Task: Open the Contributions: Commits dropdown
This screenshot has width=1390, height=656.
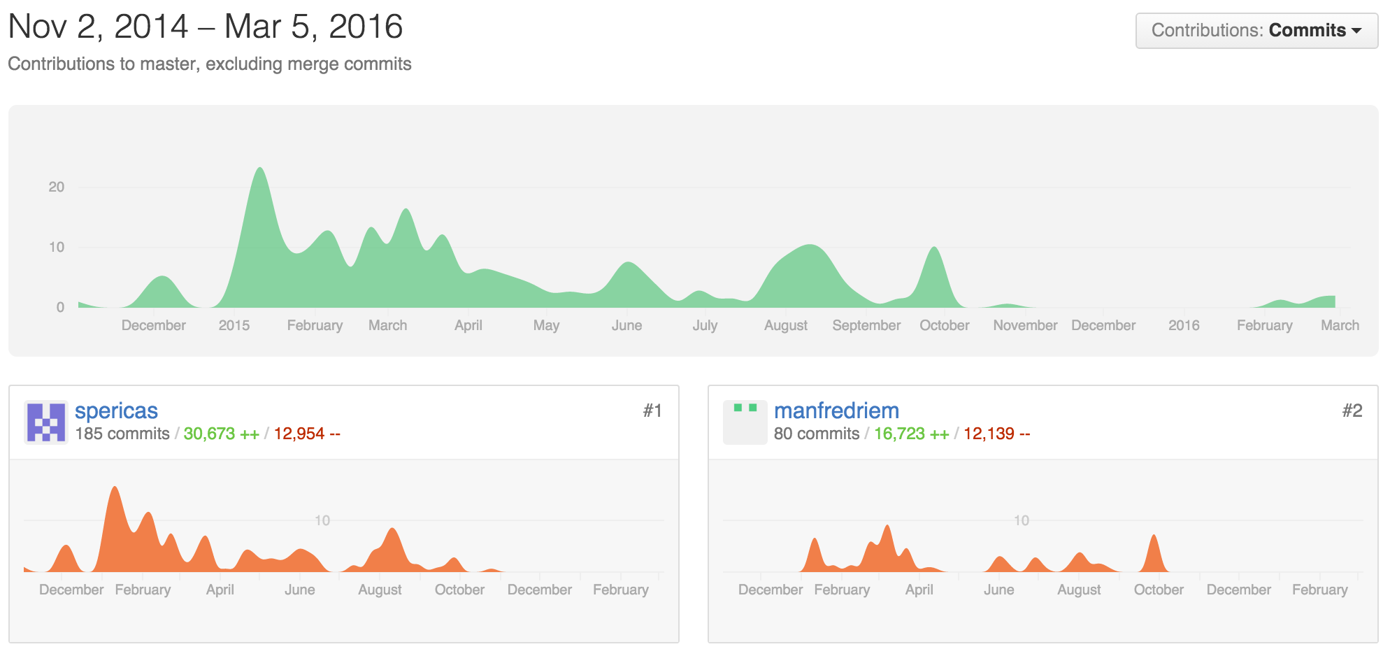Action: click(1256, 31)
